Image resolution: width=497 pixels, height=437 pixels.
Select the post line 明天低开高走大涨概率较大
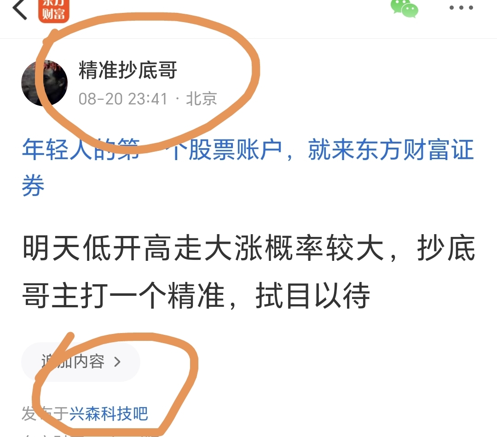click(203, 248)
